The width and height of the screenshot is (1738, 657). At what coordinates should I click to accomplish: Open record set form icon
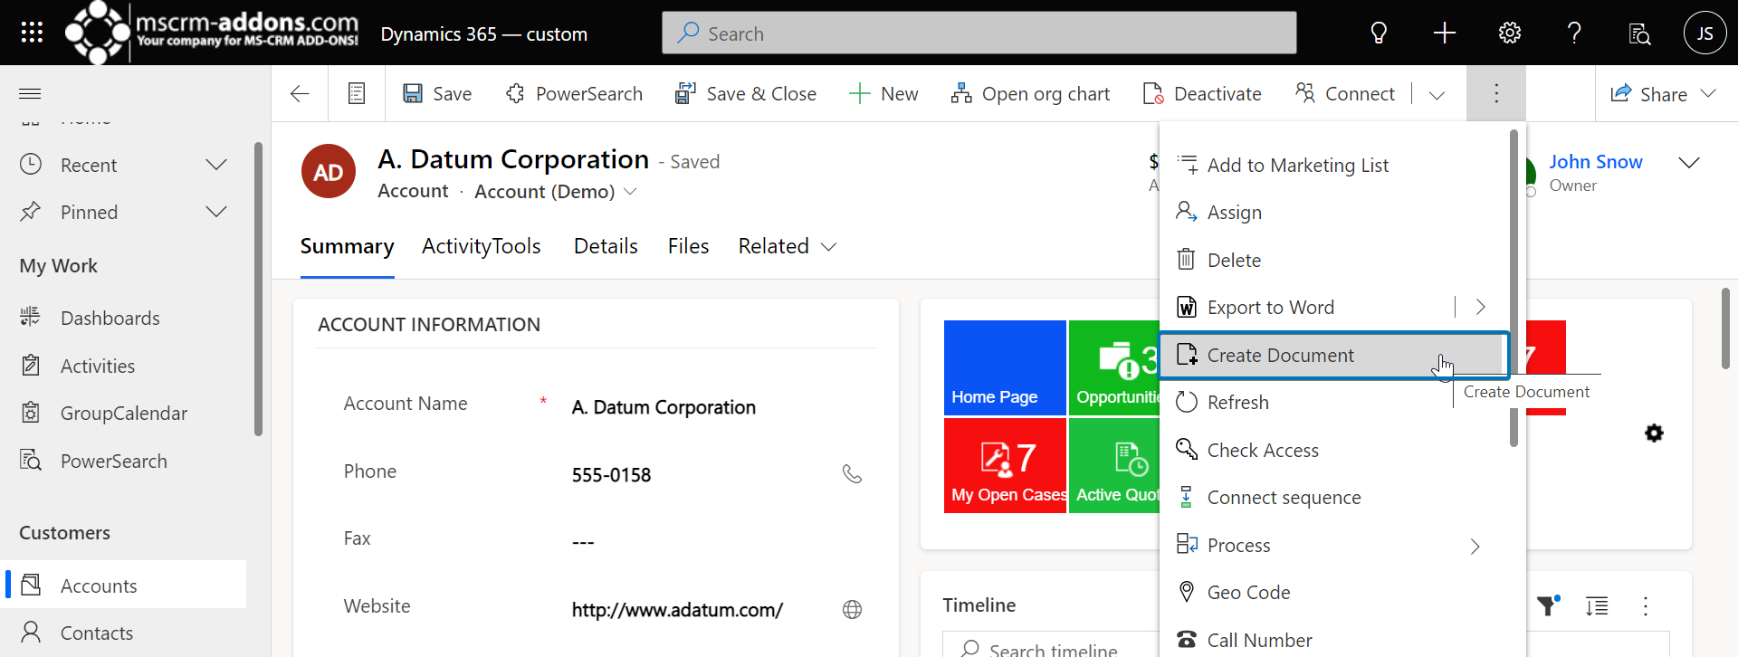[357, 93]
